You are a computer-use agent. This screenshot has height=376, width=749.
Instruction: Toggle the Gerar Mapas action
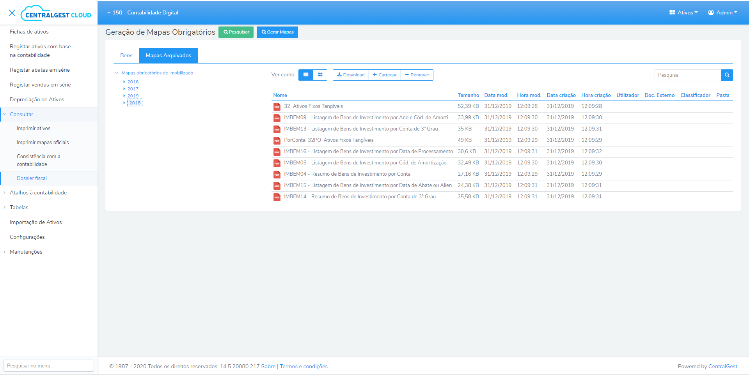(277, 32)
